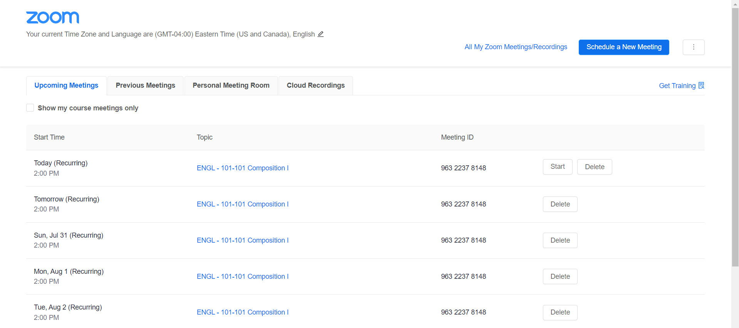Open the three-dot more options menu

click(694, 47)
